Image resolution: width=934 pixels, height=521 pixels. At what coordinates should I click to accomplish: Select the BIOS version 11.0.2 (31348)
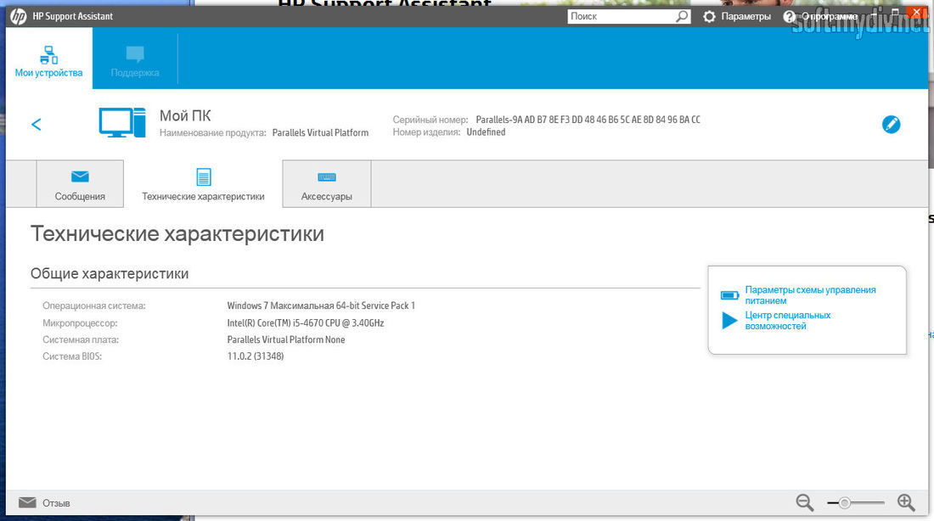coord(256,356)
